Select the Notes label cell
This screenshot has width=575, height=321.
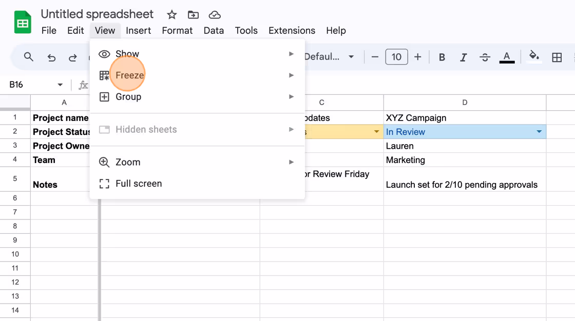click(x=61, y=179)
